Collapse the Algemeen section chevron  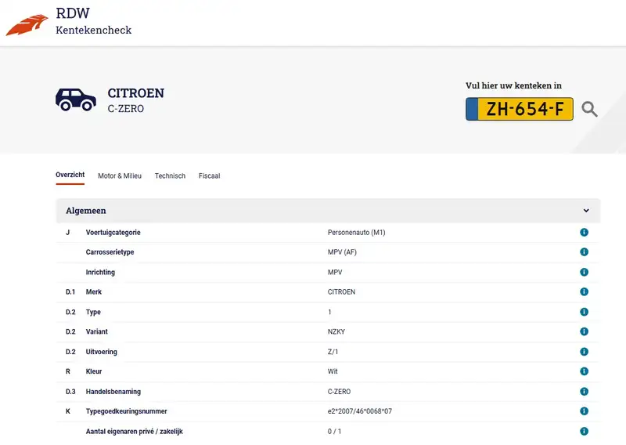tap(586, 210)
